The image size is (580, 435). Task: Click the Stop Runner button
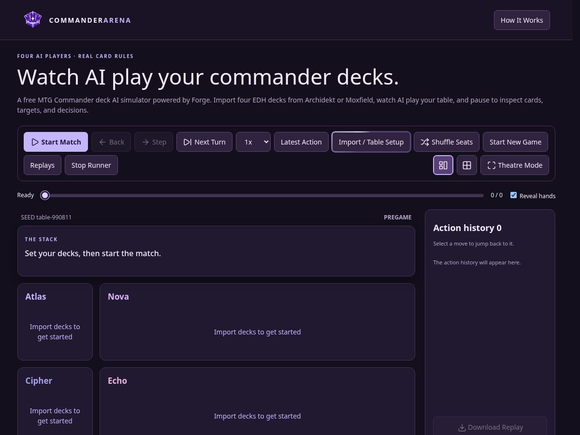pyautogui.click(x=91, y=165)
